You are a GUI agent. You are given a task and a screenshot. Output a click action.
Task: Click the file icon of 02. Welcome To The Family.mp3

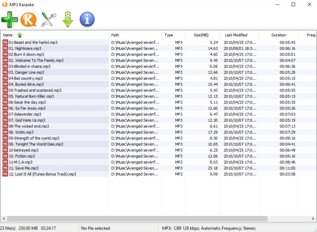pos(5,60)
